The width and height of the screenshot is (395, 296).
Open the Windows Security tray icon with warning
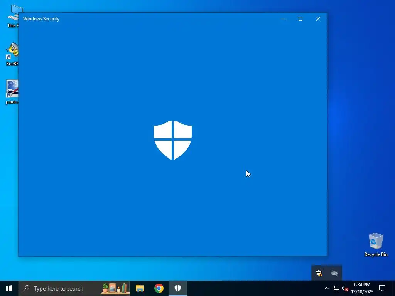tap(319, 273)
